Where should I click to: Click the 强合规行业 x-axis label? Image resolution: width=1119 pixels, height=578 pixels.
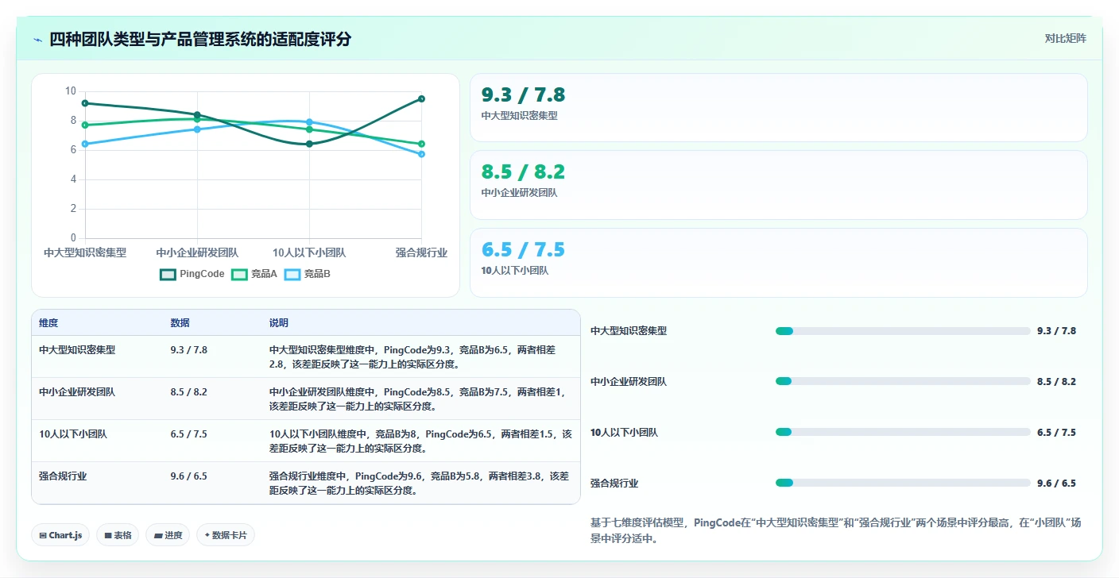pyautogui.click(x=421, y=252)
